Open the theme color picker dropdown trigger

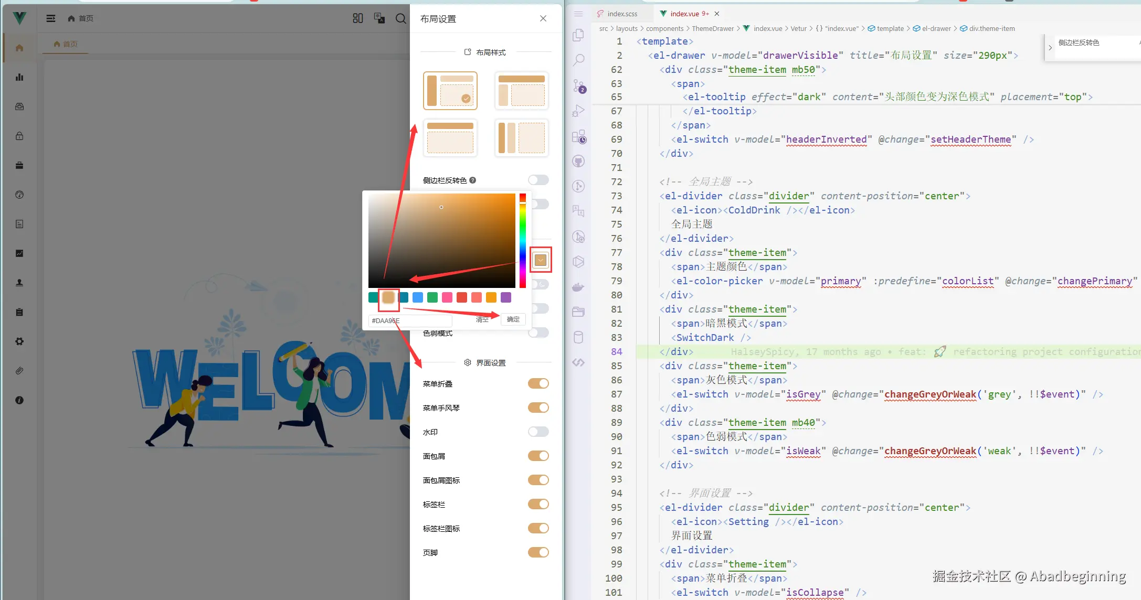(x=540, y=260)
